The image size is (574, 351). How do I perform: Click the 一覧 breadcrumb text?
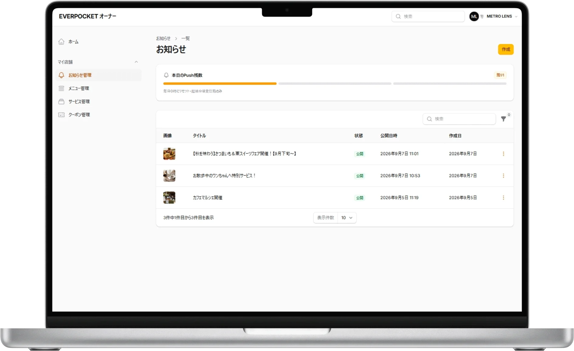pyautogui.click(x=185, y=38)
